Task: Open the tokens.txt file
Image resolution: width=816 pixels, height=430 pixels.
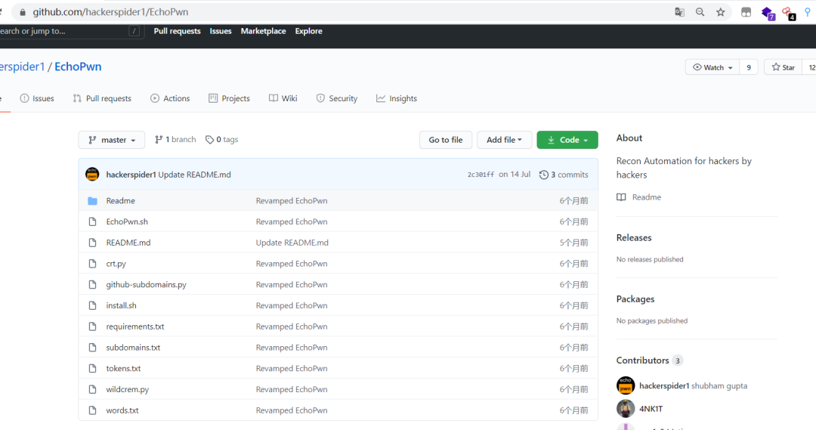Action: click(x=123, y=369)
